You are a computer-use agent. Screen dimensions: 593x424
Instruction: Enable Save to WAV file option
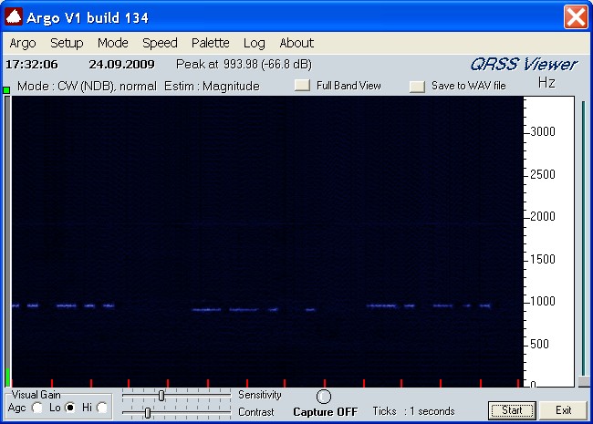click(x=417, y=86)
